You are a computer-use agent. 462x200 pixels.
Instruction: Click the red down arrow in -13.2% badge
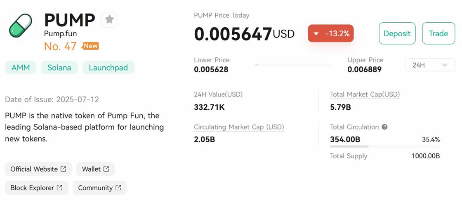click(x=316, y=34)
